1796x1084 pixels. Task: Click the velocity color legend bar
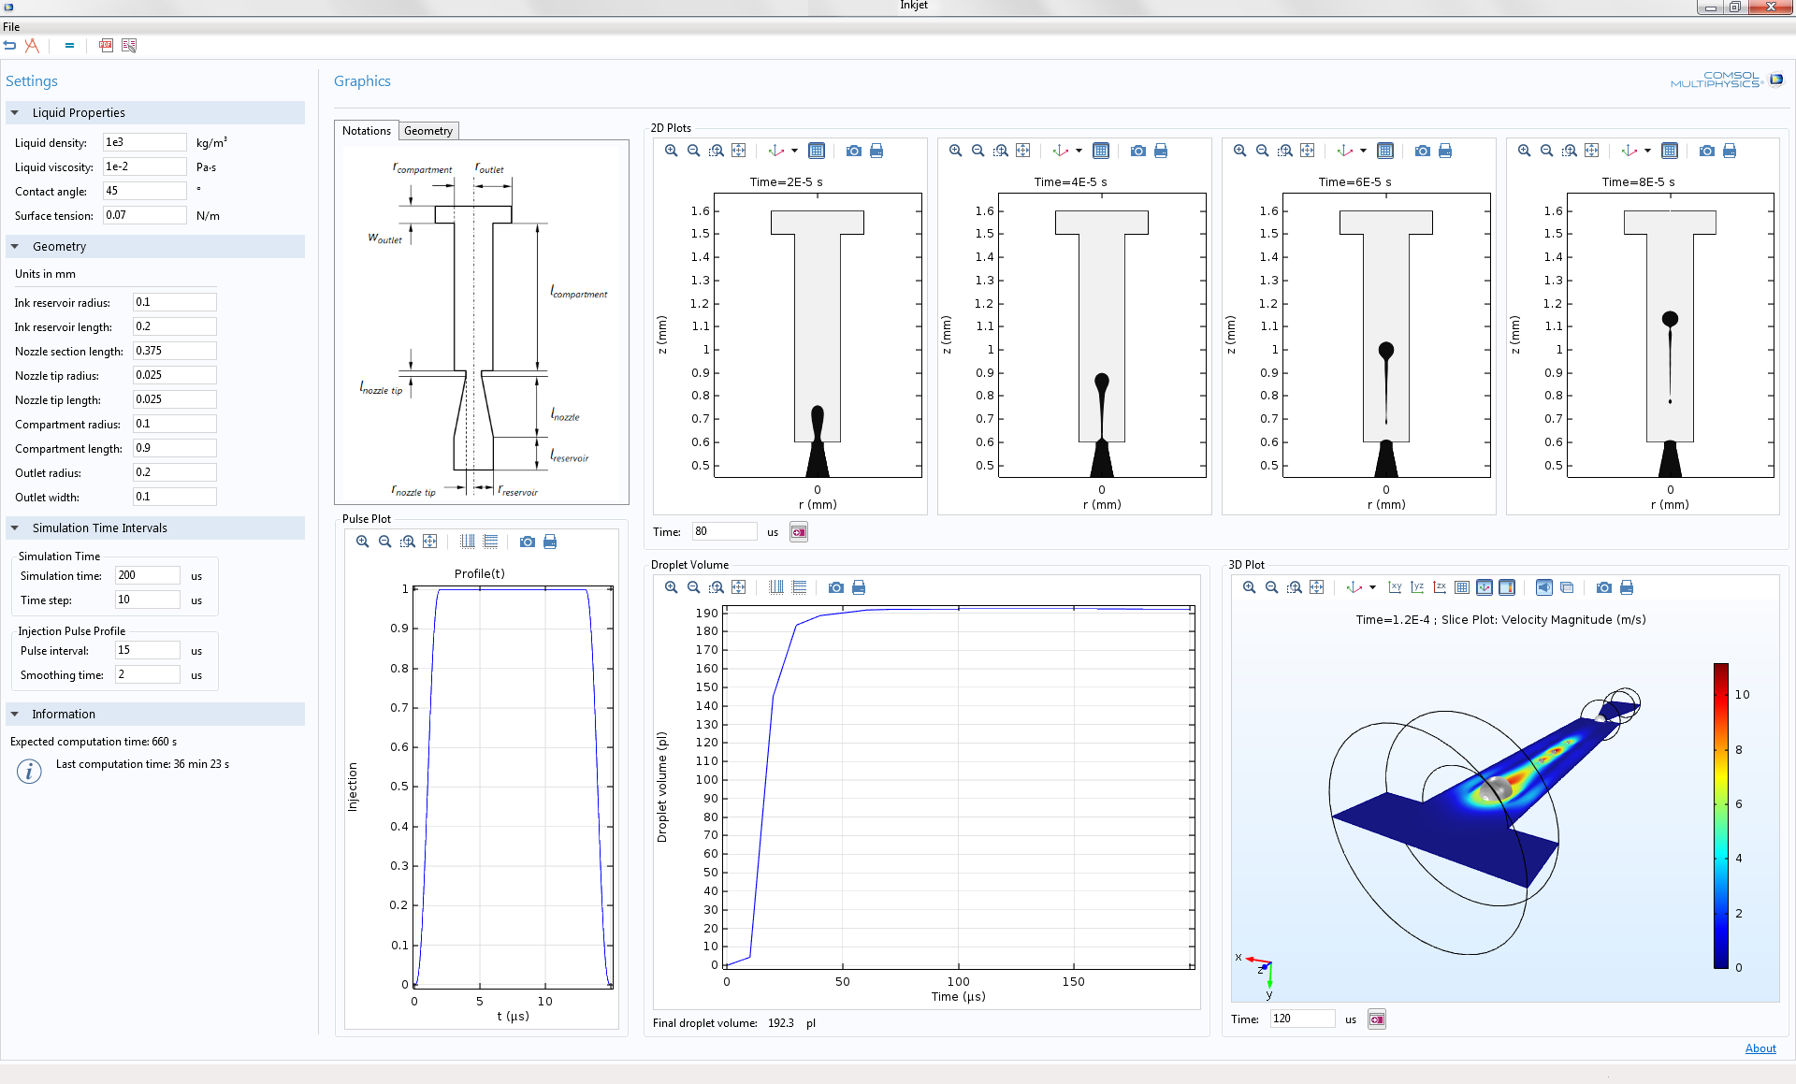(x=1720, y=815)
